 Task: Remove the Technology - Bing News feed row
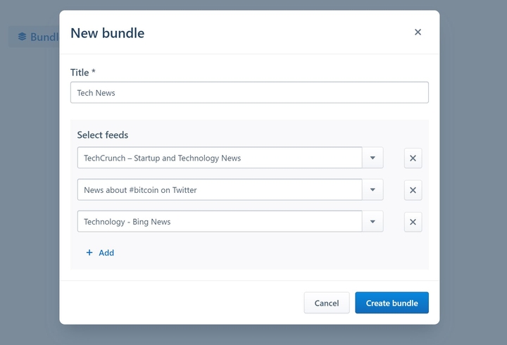[x=413, y=222]
